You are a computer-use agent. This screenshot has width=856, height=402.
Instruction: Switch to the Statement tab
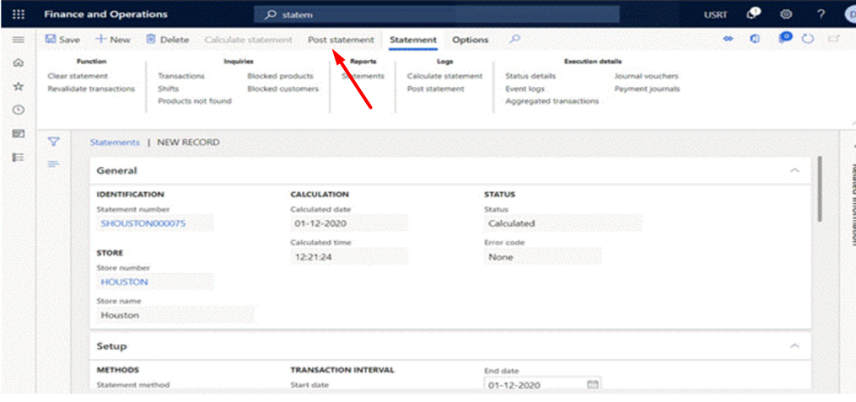(x=413, y=40)
